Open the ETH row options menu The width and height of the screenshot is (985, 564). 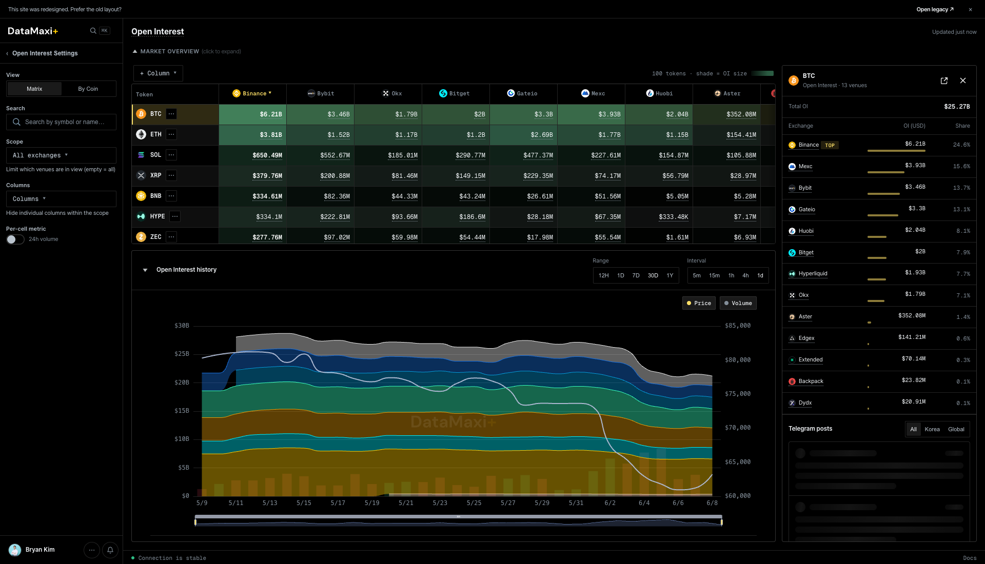pyautogui.click(x=171, y=134)
